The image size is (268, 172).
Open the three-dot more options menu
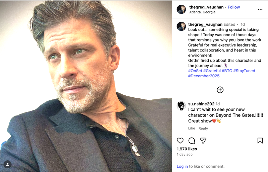coord(260,9)
